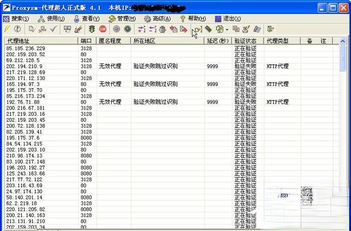This screenshot has height=231, width=351.
Task: Click the blank page document toolbar icon
Action: [x=32, y=29]
